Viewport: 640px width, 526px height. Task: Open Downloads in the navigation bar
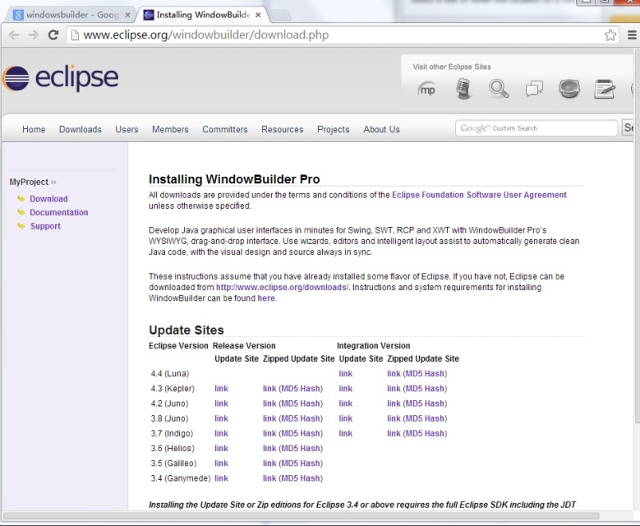point(81,130)
